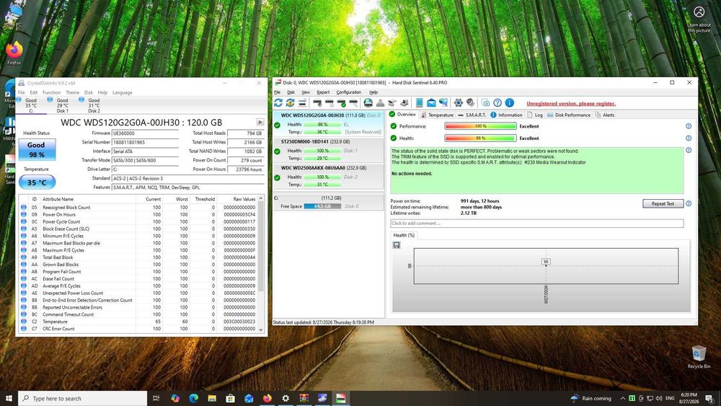Click the globe disk icon in Sentinel toolbar
The width and height of the screenshot is (721, 406).
pyautogui.click(x=368, y=103)
